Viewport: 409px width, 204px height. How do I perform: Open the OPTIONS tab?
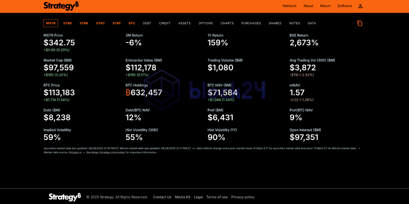[x=206, y=23]
